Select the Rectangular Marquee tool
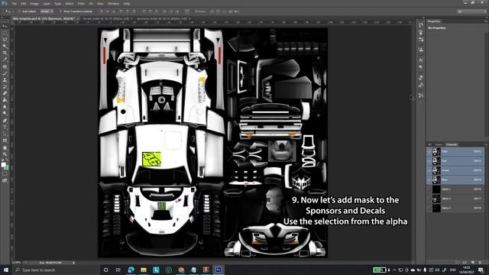489x275 pixels. 5,33
